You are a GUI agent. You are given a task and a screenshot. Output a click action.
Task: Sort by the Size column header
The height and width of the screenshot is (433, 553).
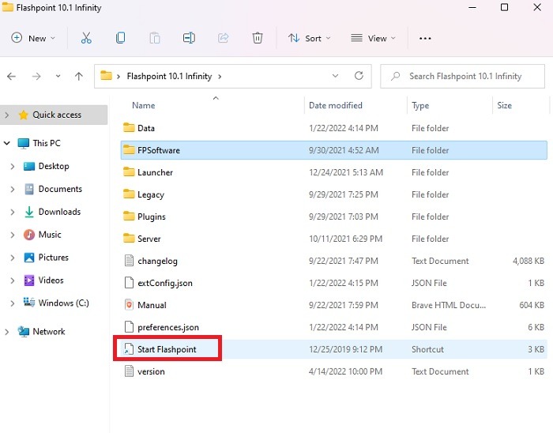[x=504, y=105]
